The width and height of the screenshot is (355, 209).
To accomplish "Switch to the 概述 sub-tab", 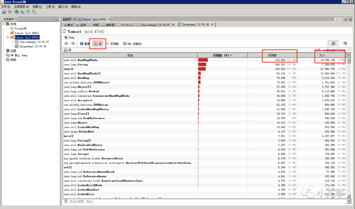I will (68, 25).
